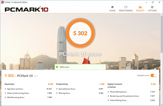Image resolution: width=163 pixels, height=106 pixels.
Task: Expand App Start-up Score details
Action: 6,89
